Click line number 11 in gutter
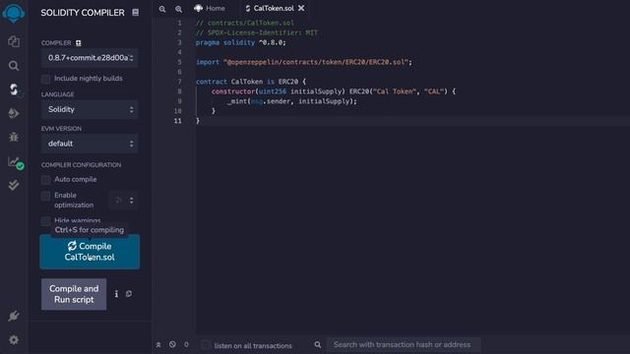The height and width of the screenshot is (354, 630). click(177, 121)
